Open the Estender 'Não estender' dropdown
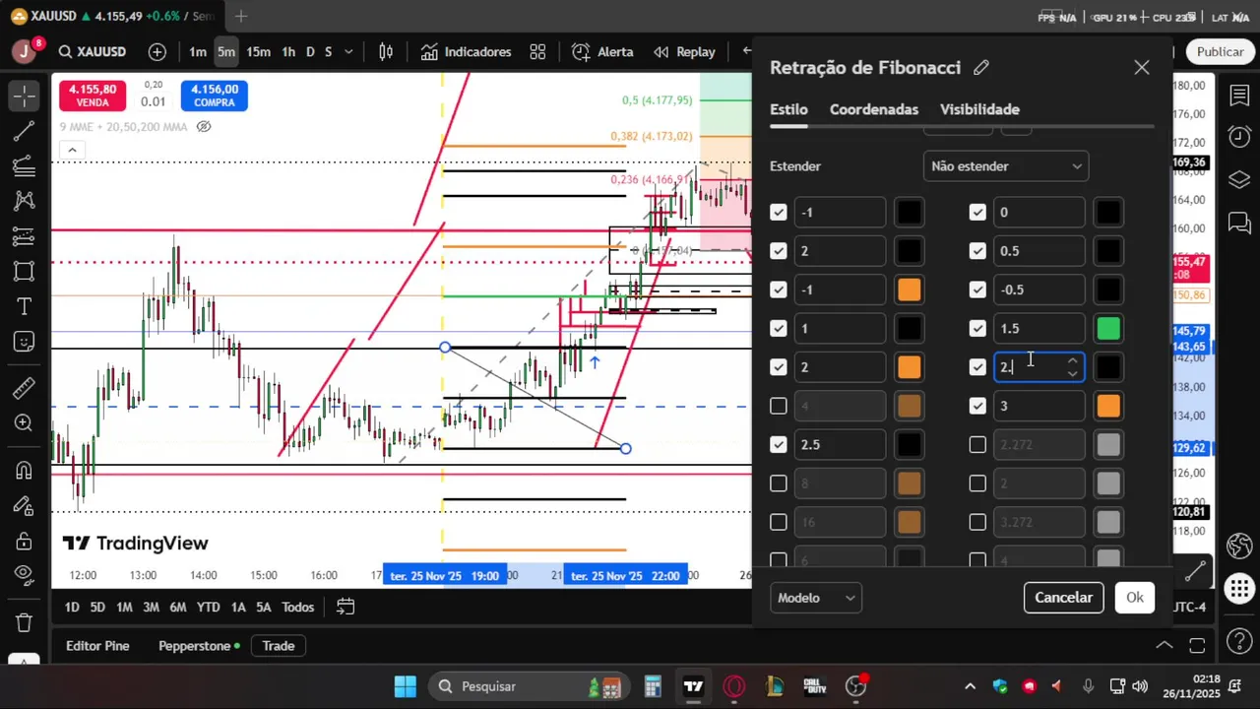Screen dimensions: 1260x709 point(1006,166)
